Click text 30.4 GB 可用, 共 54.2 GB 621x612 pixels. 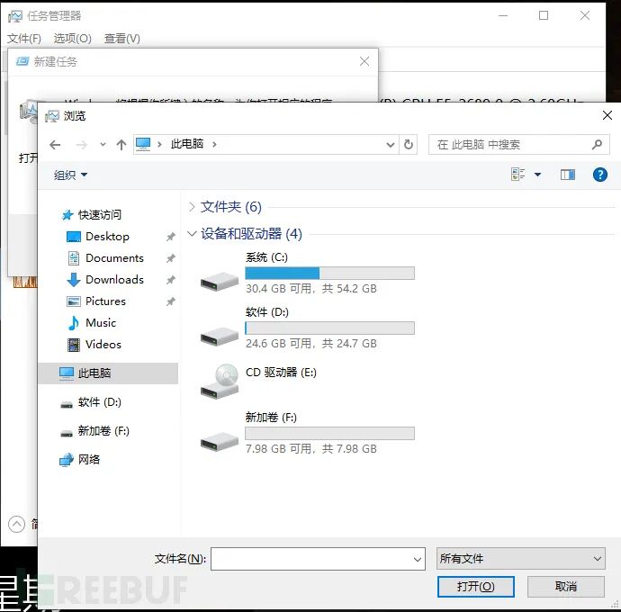click(311, 288)
